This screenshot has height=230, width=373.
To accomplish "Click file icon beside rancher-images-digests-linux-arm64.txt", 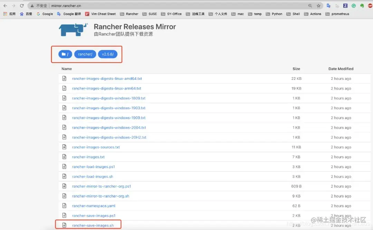I will tap(64, 88).
